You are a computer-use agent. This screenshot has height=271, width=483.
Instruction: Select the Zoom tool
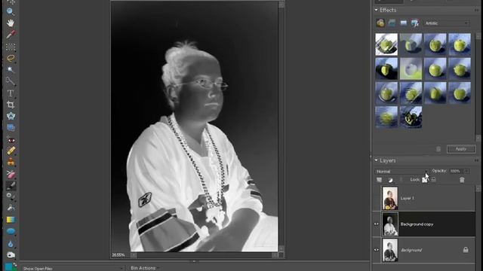tap(11, 11)
